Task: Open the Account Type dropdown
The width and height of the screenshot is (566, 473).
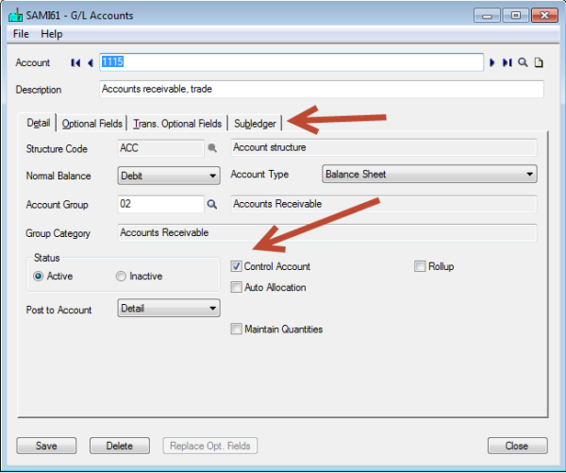Action: 429,175
